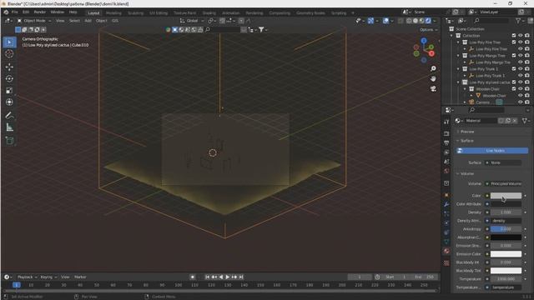Click the zoom magnifier viewport icon
Viewport: 534px width, 300px height.
pyautogui.click(x=433, y=68)
